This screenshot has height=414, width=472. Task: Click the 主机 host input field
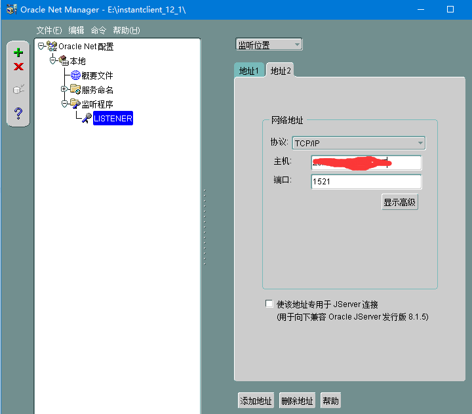click(x=366, y=163)
